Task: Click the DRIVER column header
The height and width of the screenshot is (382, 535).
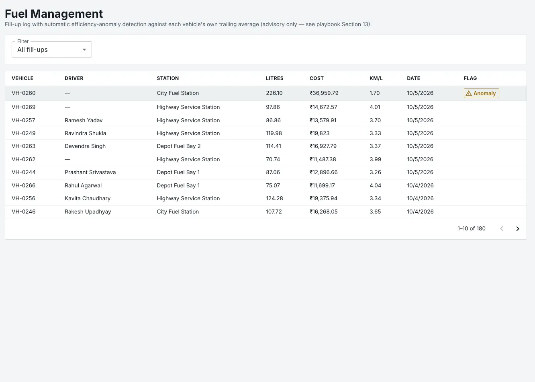Action: pyautogui.click(x=74, y=78)
